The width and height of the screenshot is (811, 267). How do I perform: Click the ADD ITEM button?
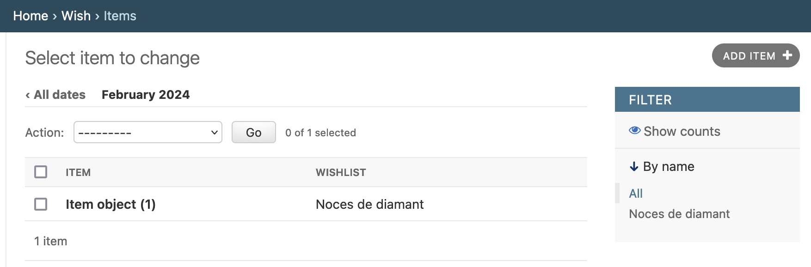(756, 55)
